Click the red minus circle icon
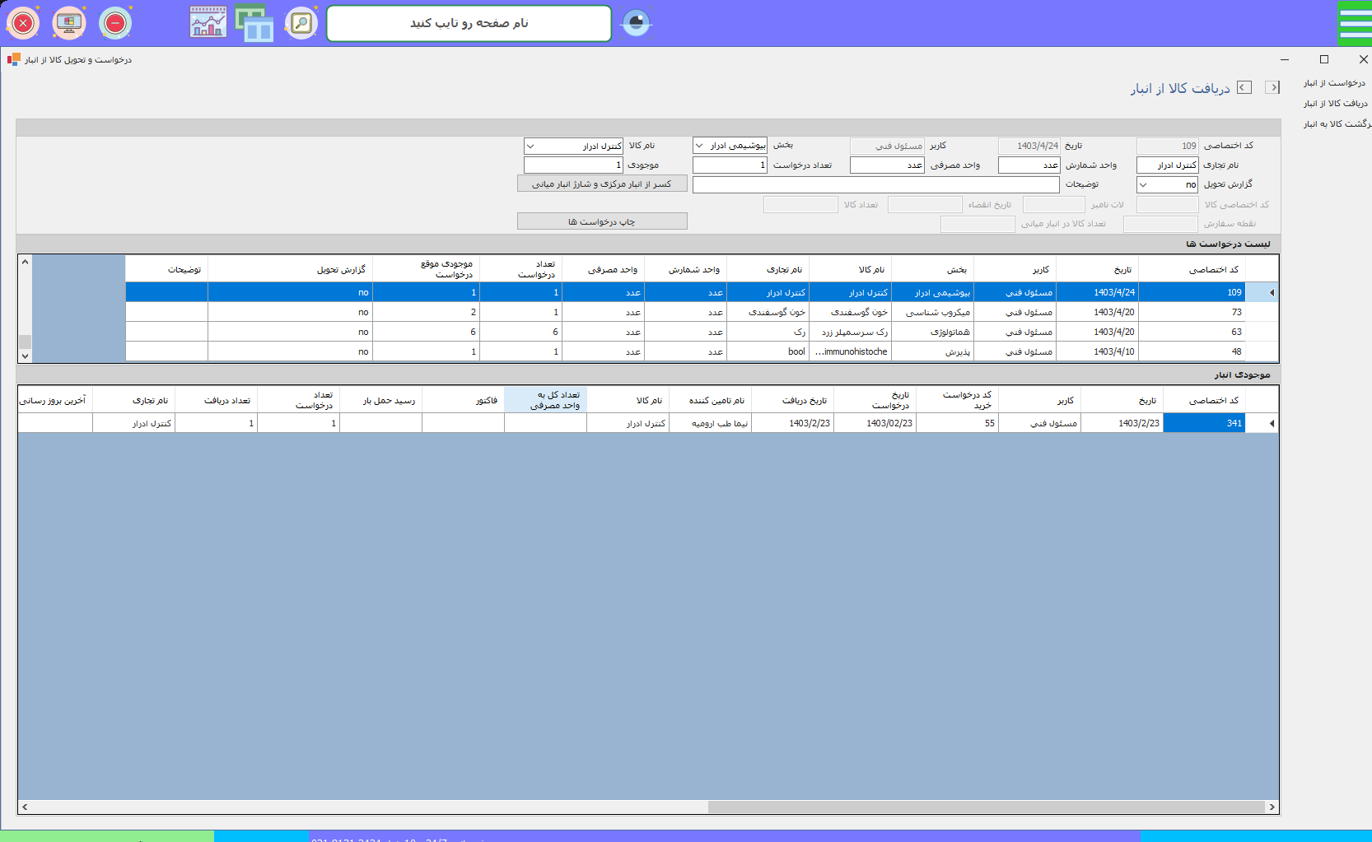The image size is (1372, 842). (115, 23)
